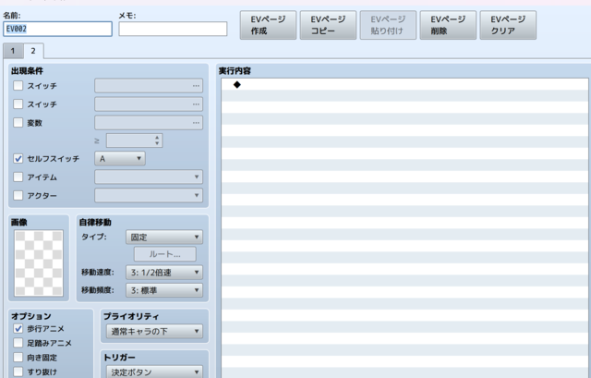
Task: Click the event 画像 preview box
Action: tap(39, 263)
